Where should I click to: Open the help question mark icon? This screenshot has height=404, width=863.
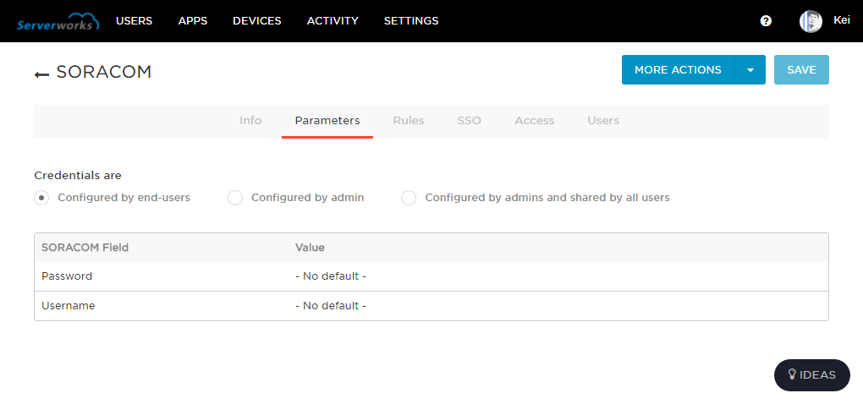[x=766, y=21]
